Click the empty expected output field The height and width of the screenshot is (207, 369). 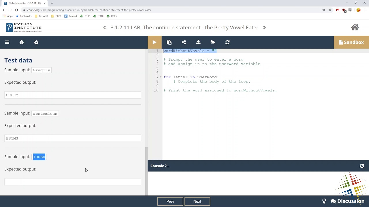73,182
